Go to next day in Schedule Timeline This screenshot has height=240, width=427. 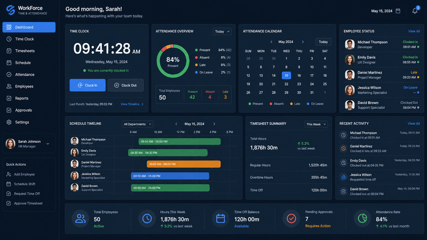215,124
